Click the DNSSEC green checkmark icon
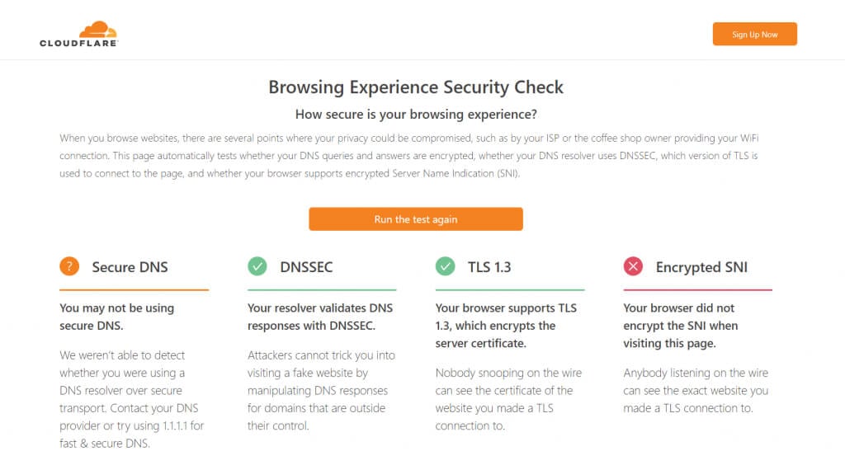The image size is (845, 451). [x=257, y=266]
